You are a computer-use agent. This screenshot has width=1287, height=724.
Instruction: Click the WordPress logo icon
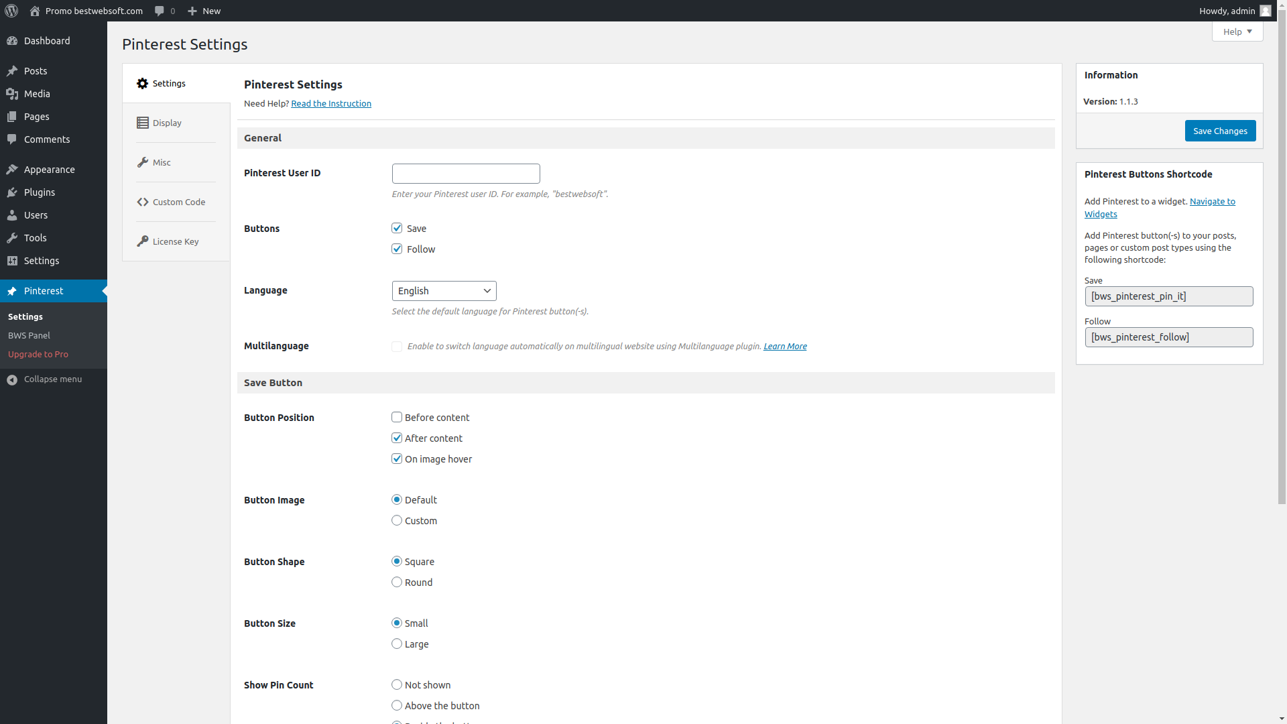pyautogui.click(x=11, y=11)
